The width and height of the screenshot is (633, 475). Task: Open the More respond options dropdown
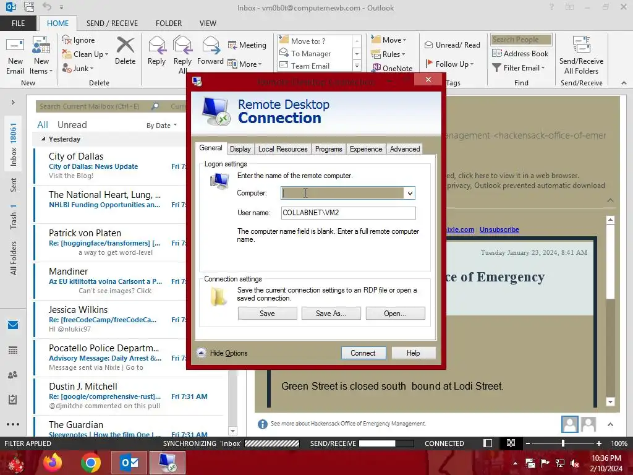(x=245, y=64)
